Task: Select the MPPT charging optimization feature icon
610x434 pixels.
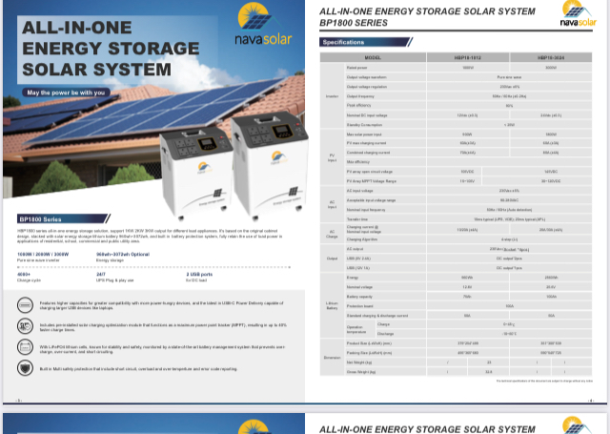Action: [23, 326]
